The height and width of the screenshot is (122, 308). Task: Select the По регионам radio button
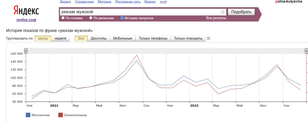coord(91,18)
